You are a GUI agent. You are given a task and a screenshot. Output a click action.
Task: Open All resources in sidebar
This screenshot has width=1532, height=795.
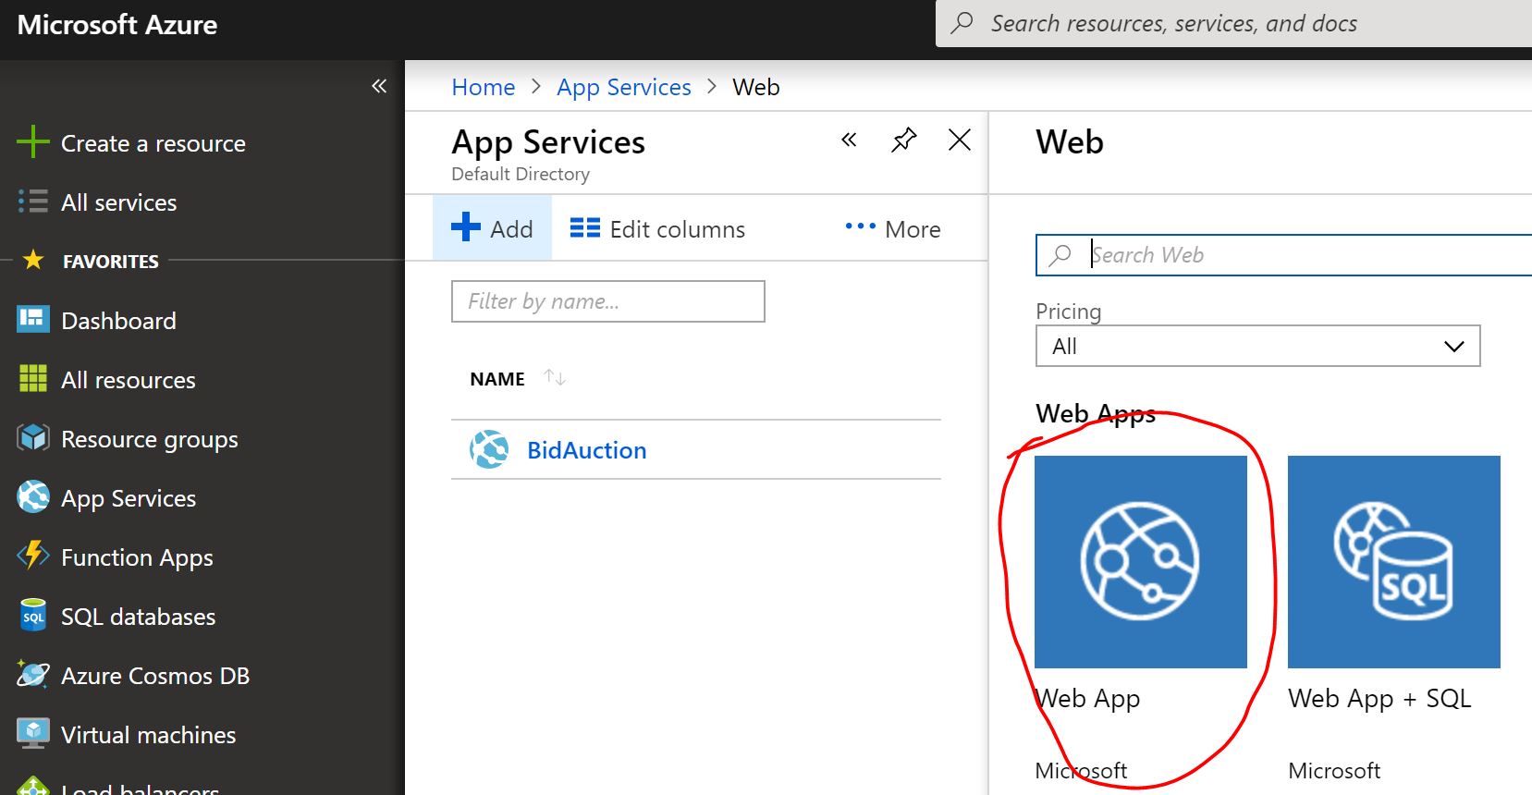(x=129, y=380)
